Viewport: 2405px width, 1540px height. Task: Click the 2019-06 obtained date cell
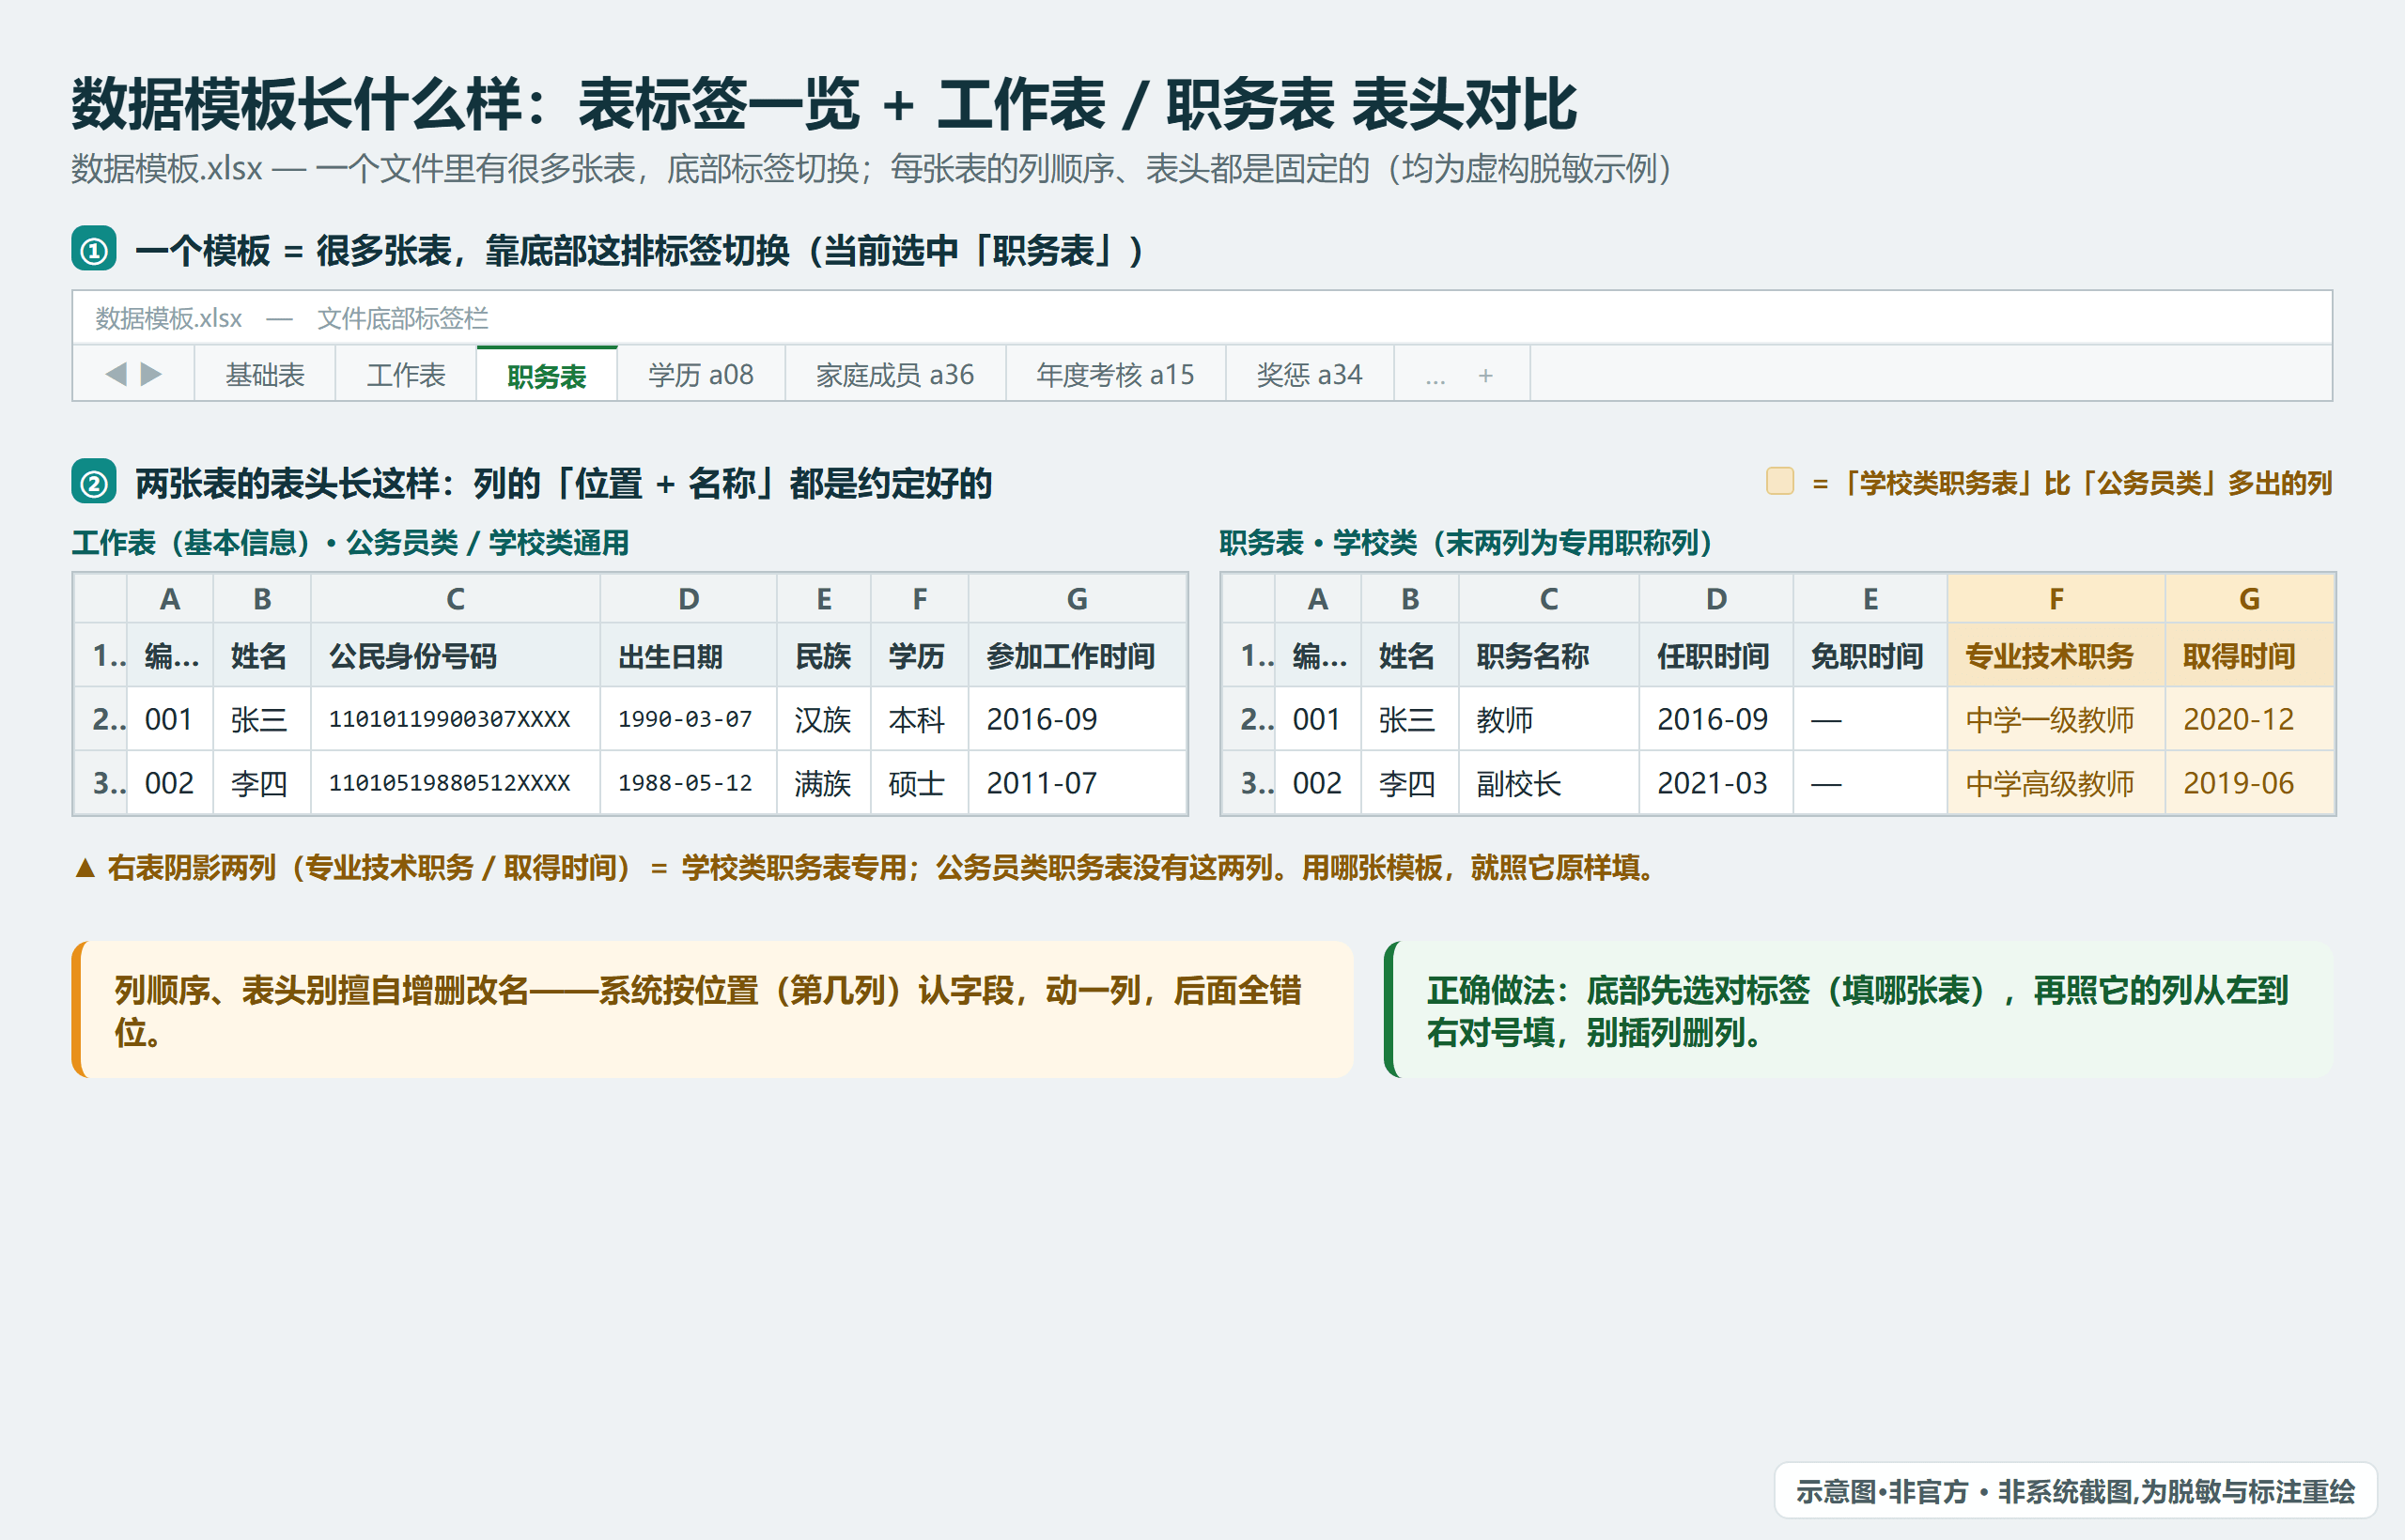(x=2250, y=783)
